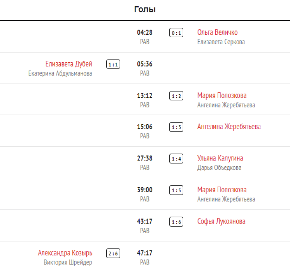Click scorer Ангелина Жеребятьева at 15:06 goal

pos(229,127)
